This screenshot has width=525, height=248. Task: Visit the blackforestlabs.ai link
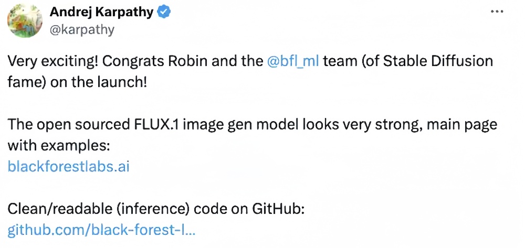click(68, 167)
